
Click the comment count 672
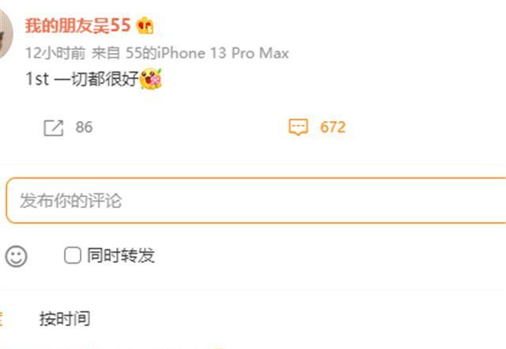pyautogui.click(x=333, y=127)
